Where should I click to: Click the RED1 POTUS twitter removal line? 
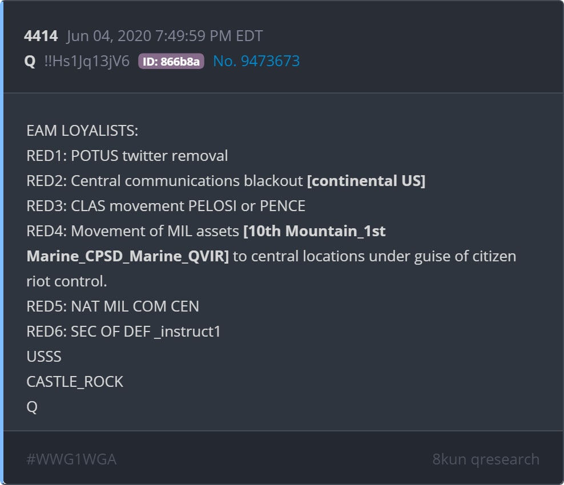[127, 156]
